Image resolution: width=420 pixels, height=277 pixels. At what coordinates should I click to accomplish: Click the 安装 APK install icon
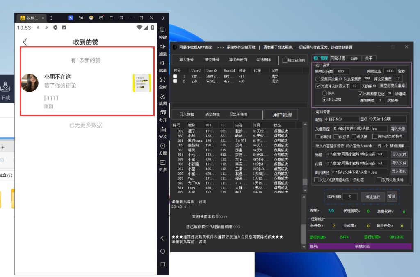pos(163,130)
